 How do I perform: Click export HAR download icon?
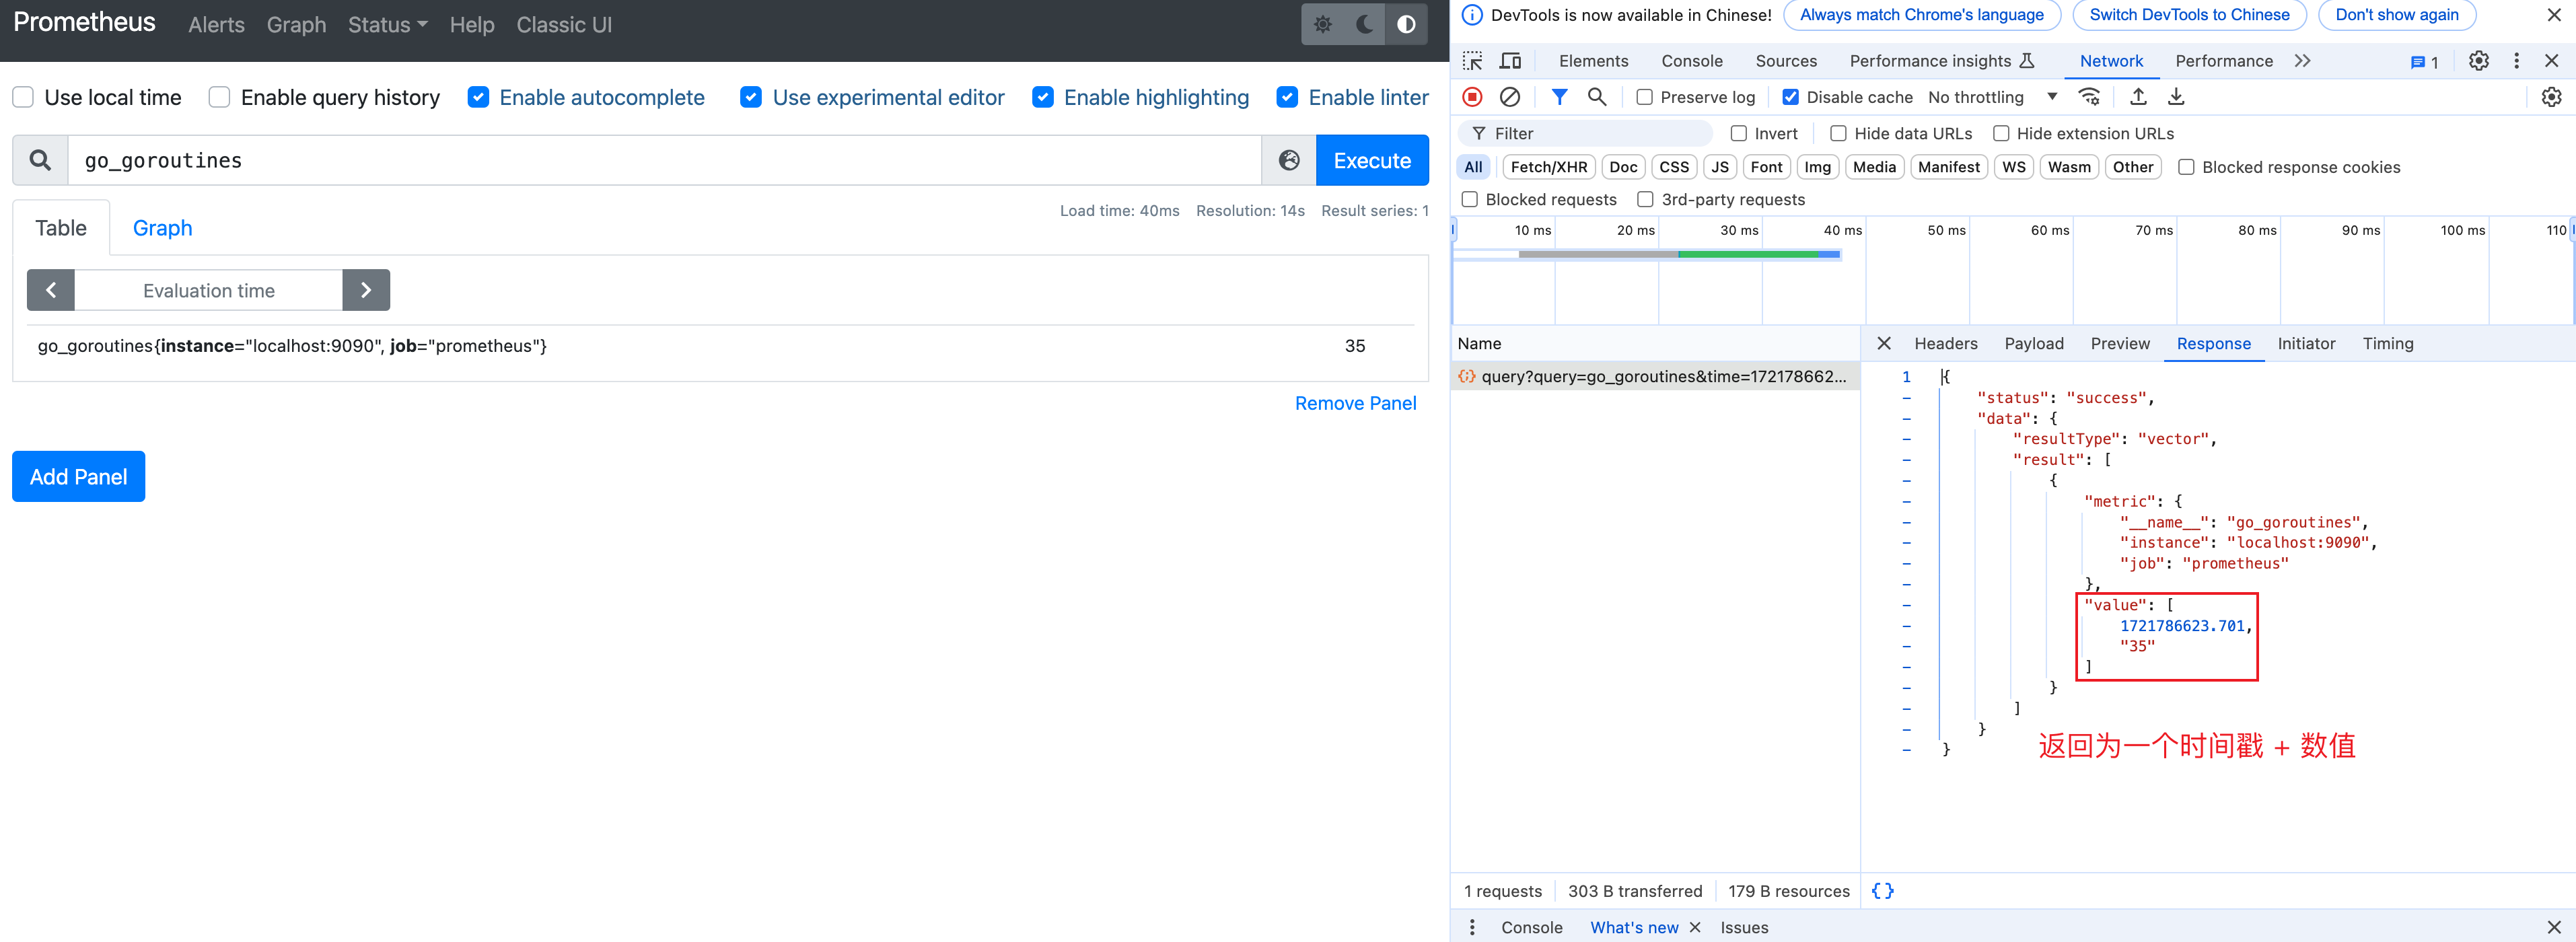pos(2176,97)
